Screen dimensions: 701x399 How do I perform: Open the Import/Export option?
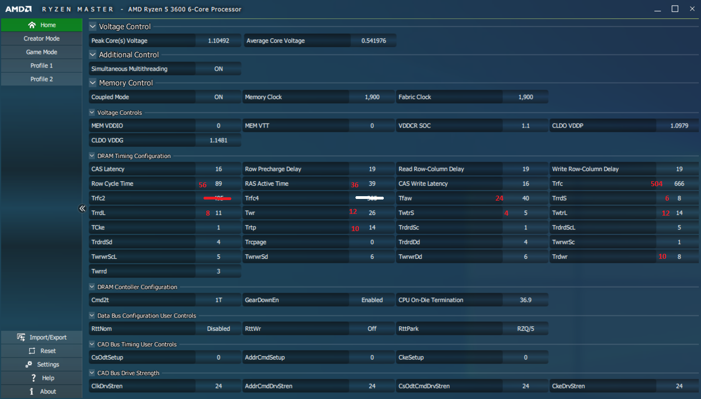42,337
